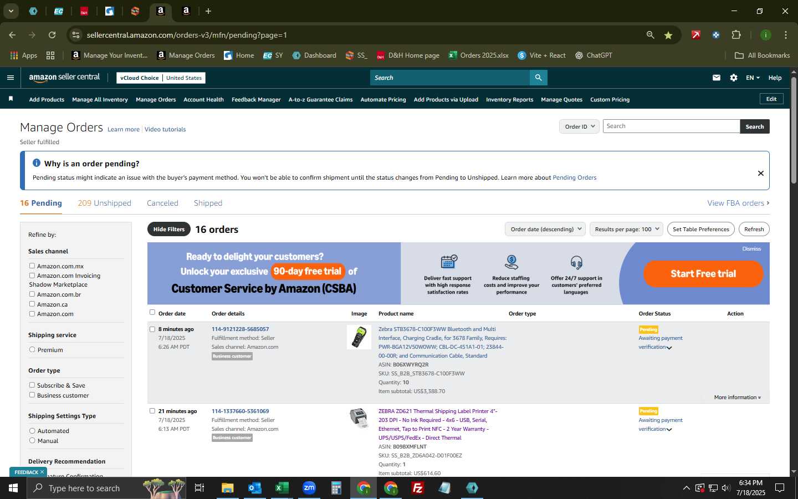
Task: Open the Results per page dropdown
Action: pyautogui.click(x=626, y=229)
